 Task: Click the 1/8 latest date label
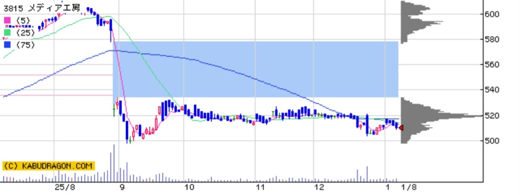[x=405, y=187]
